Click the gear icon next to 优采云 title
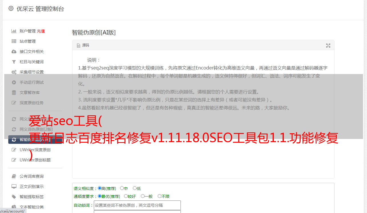367x213 pixels. pyautogui.click(x=11, y=9)
